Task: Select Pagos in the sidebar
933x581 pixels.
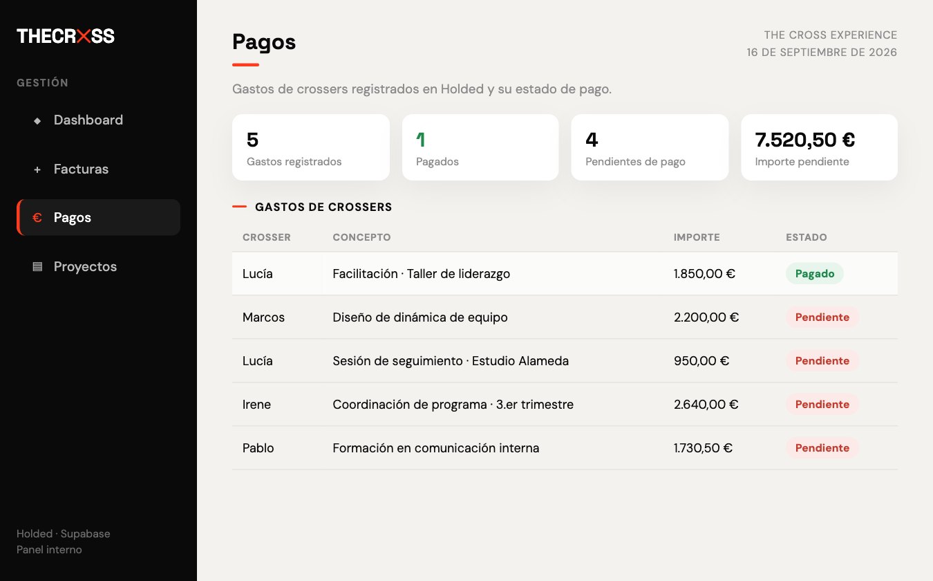Action: click(x=98, y=217)
